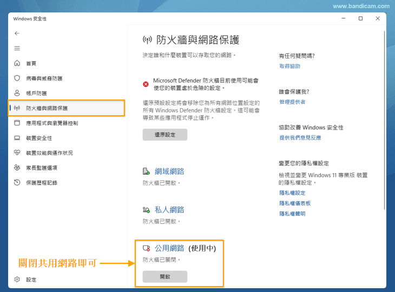Viewport: 395px width, 292px height.
Task: Click the 有任何疑問嗎? heading
Action: (x=297, y=56)
